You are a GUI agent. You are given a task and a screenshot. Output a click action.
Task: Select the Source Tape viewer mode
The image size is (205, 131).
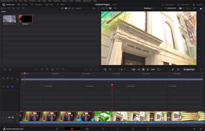click(x=107, y=8)
